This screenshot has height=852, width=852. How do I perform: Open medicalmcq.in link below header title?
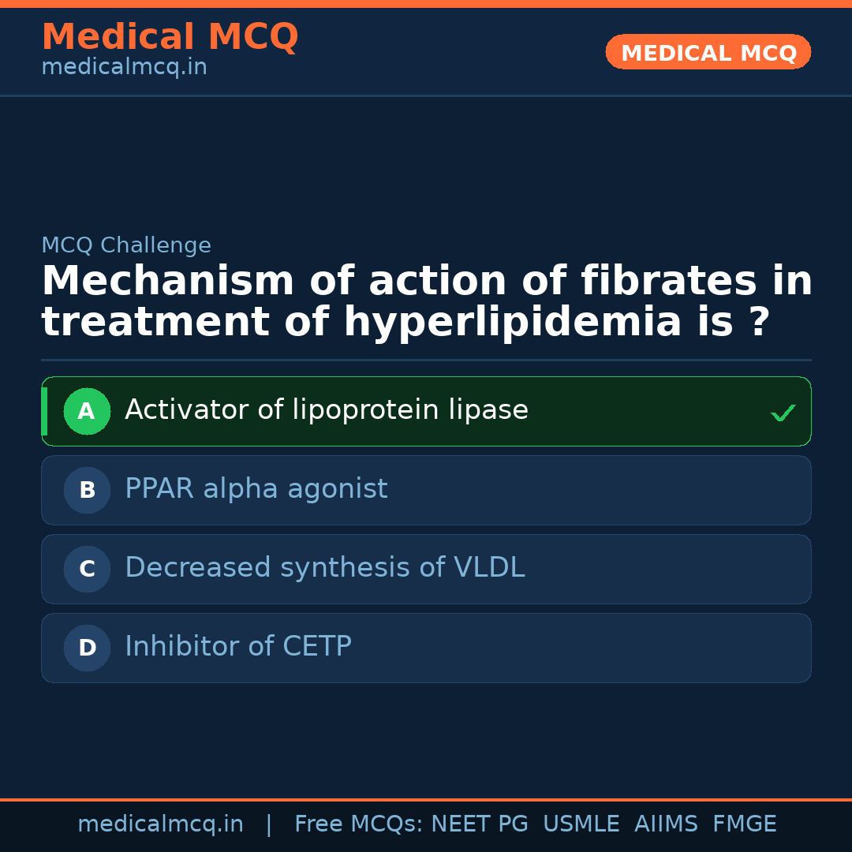click(124, 68)
